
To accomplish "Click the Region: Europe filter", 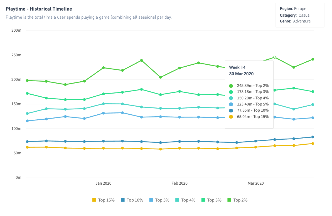I will (x=293, y=9).
